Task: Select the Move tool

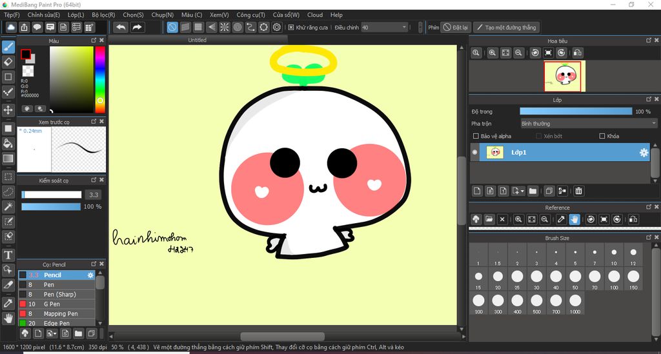Action: pyautogui.click(x=8, y=110)
